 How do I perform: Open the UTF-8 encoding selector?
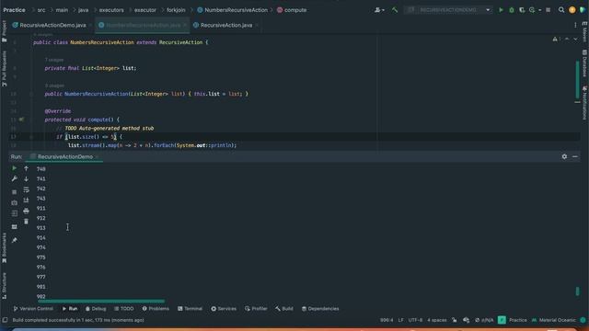point(415,320)
